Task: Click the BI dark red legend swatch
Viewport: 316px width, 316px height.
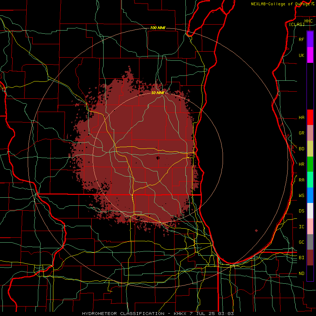Action: click(310, 258)
